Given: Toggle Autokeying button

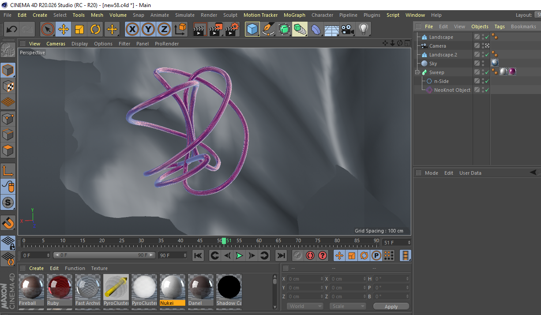Looking at the screenshot, I should click(x=310, y=255).
